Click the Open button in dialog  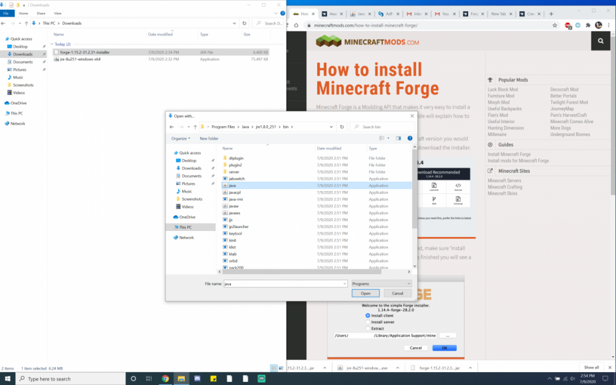[x=365, y=293]
